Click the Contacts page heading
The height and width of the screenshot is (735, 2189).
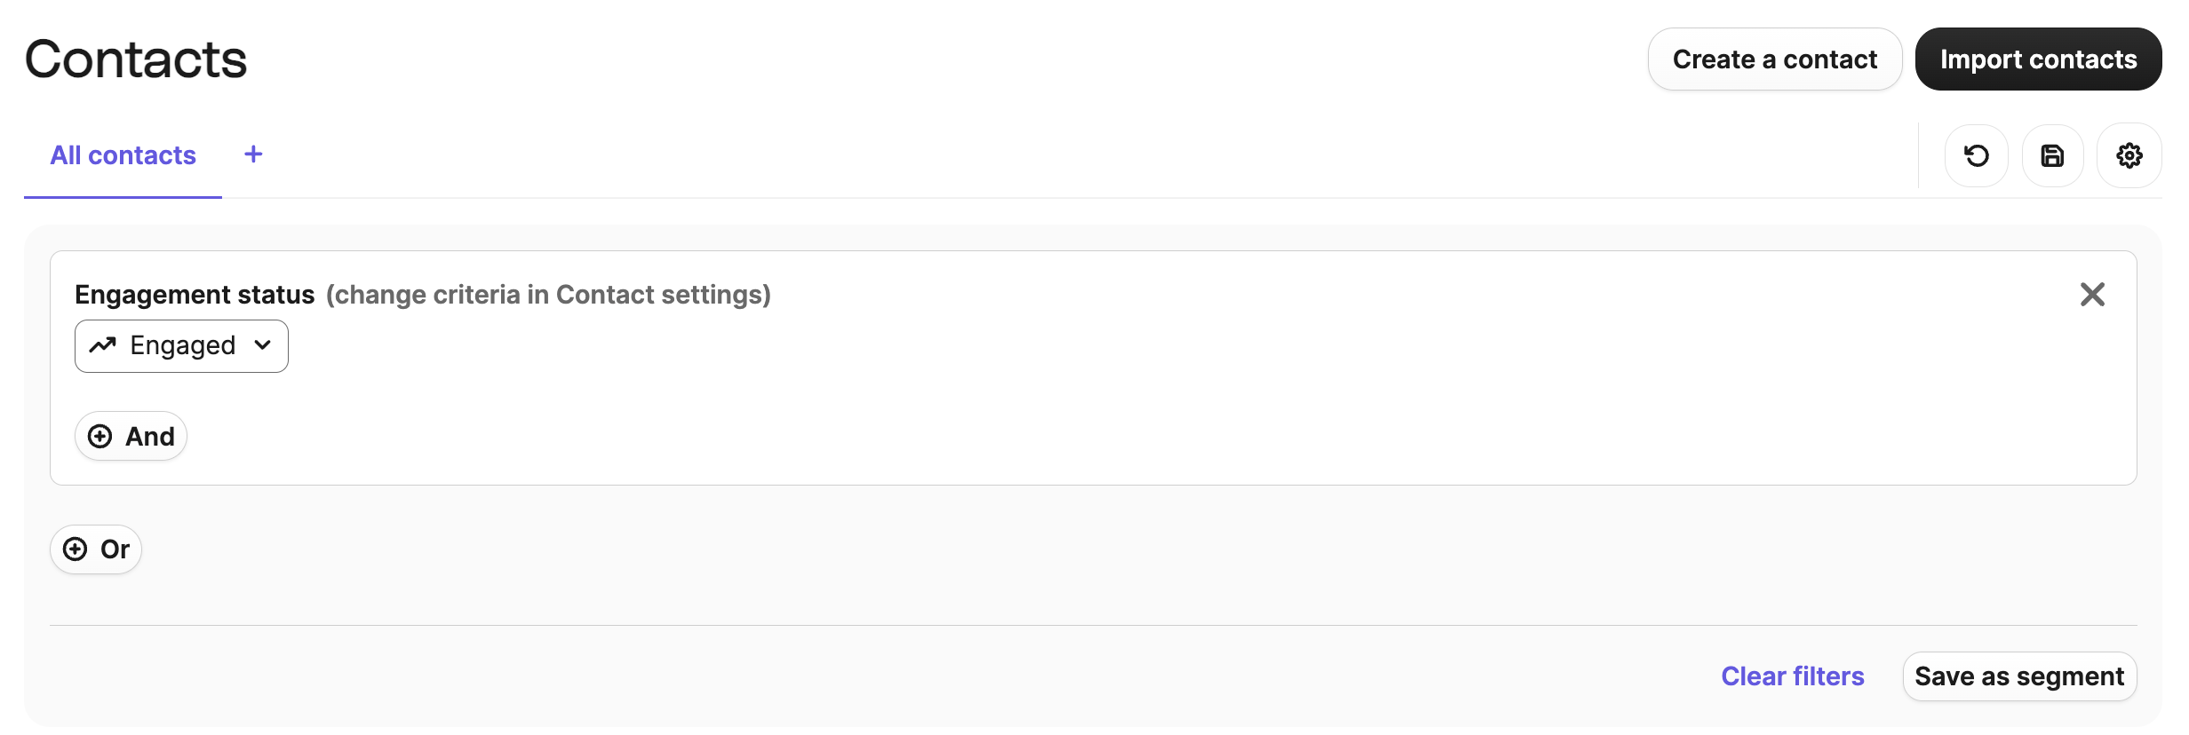pyautogui.click(x=136, y=59)
